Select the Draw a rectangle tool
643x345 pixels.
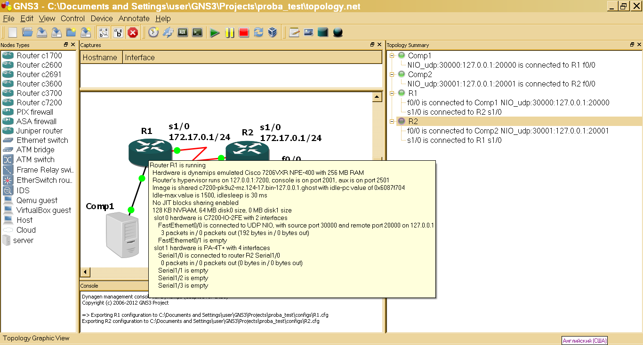(x=323, y=32)
